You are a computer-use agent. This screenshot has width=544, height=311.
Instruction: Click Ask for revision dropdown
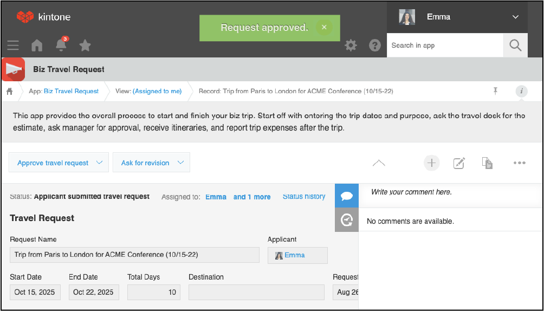151,163
